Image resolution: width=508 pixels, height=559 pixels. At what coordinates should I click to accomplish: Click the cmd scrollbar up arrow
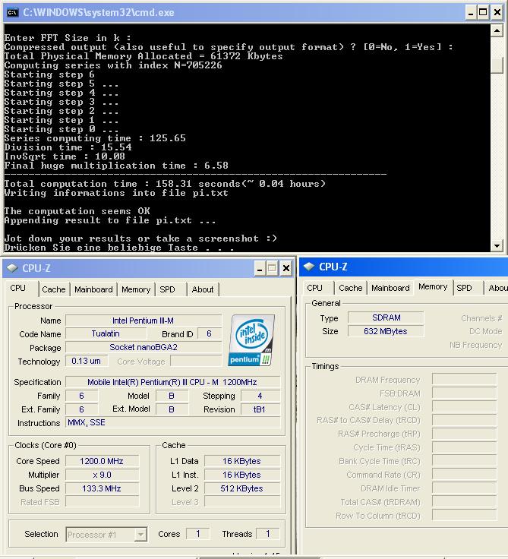point(497,30)
